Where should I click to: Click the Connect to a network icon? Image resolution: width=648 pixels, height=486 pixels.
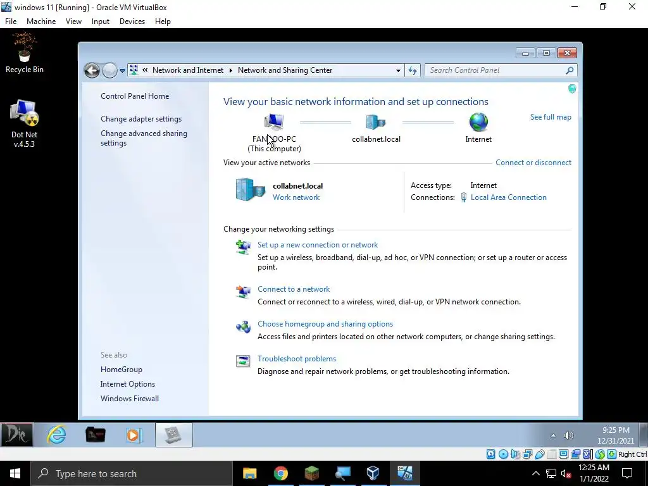(243, 291)
